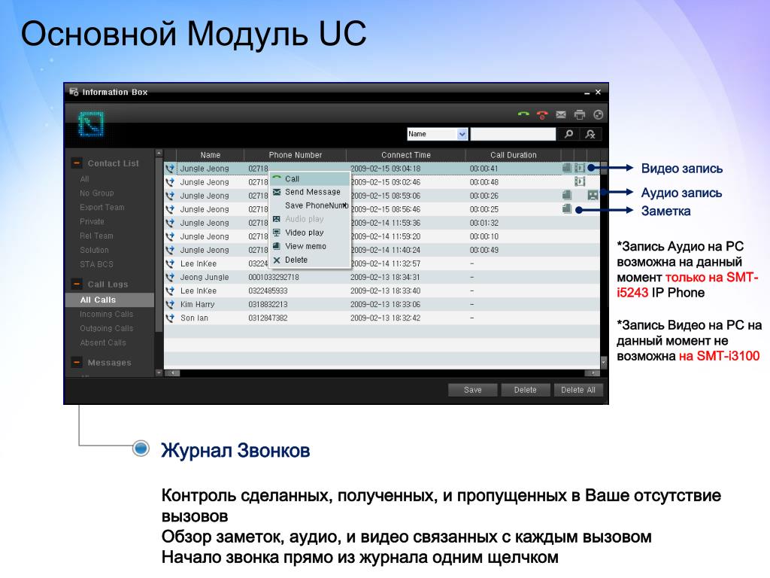Open the memo icon on the 08:56:46 row
The image size is (770, 578).
[x=567, y=209]
